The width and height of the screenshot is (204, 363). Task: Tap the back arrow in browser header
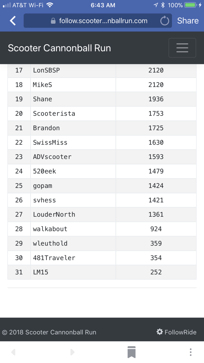(13, 21)
